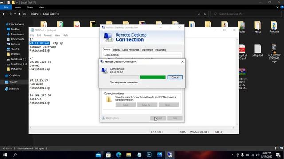Viewport: 284px width, 159px height.
Task: Click the Help button in Remote Desktop
Action: point(175,118)
